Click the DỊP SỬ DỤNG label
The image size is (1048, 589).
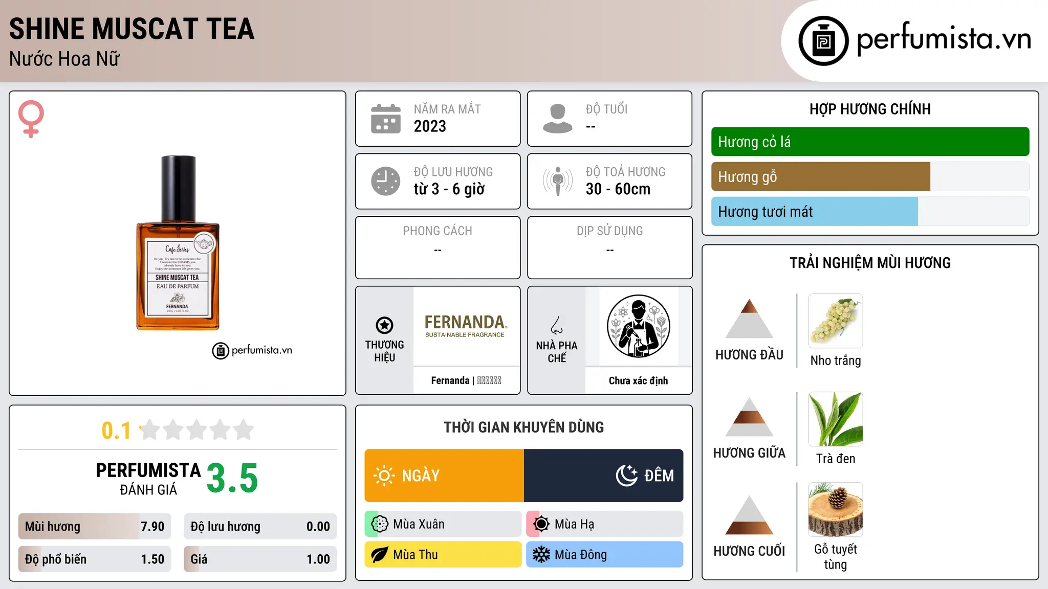click(609, 231)
